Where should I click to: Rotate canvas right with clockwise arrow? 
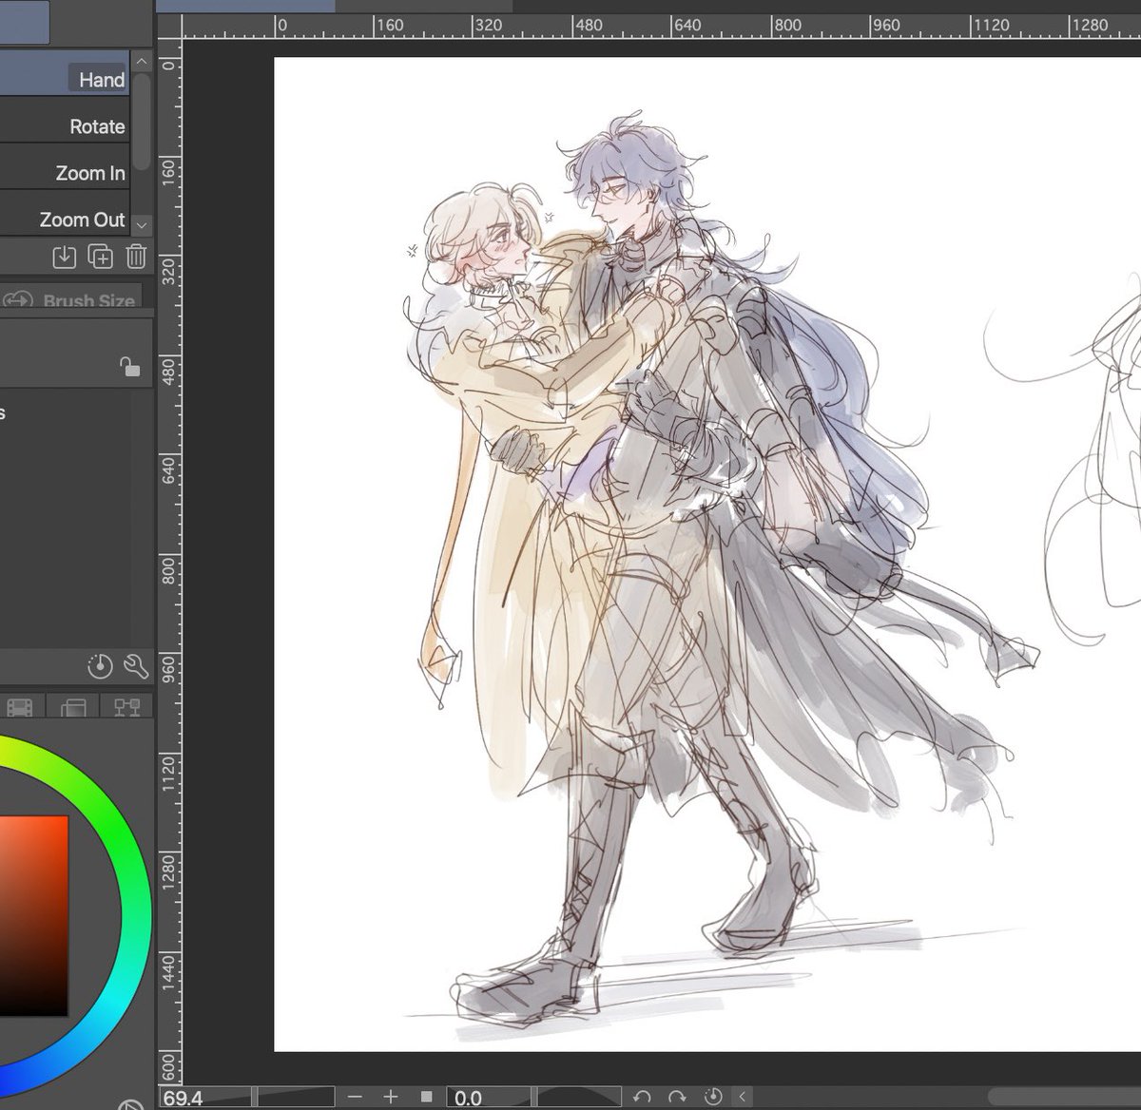[x=677, y=1098]
